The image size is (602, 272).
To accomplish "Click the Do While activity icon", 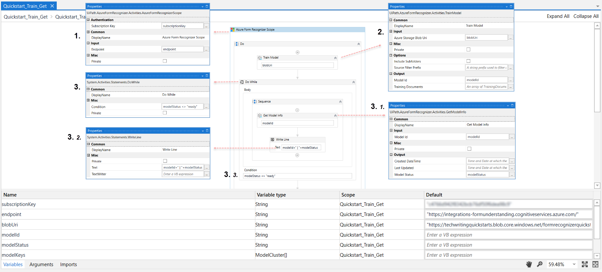I will [x=242, y=82].
